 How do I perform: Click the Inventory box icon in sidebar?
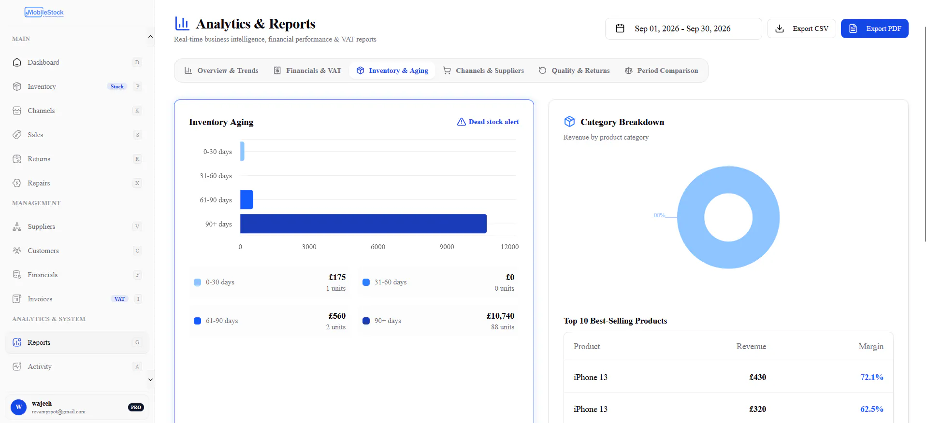(17, 86)
